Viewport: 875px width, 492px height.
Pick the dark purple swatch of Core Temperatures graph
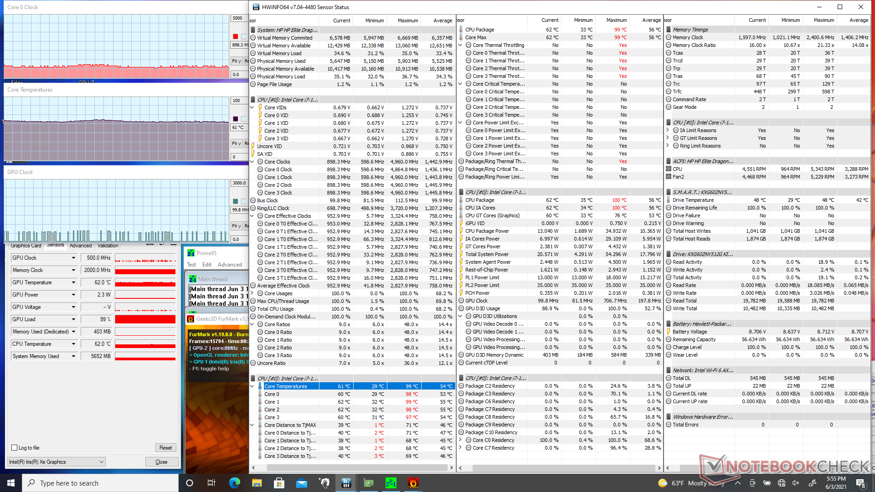coord(235,119)
